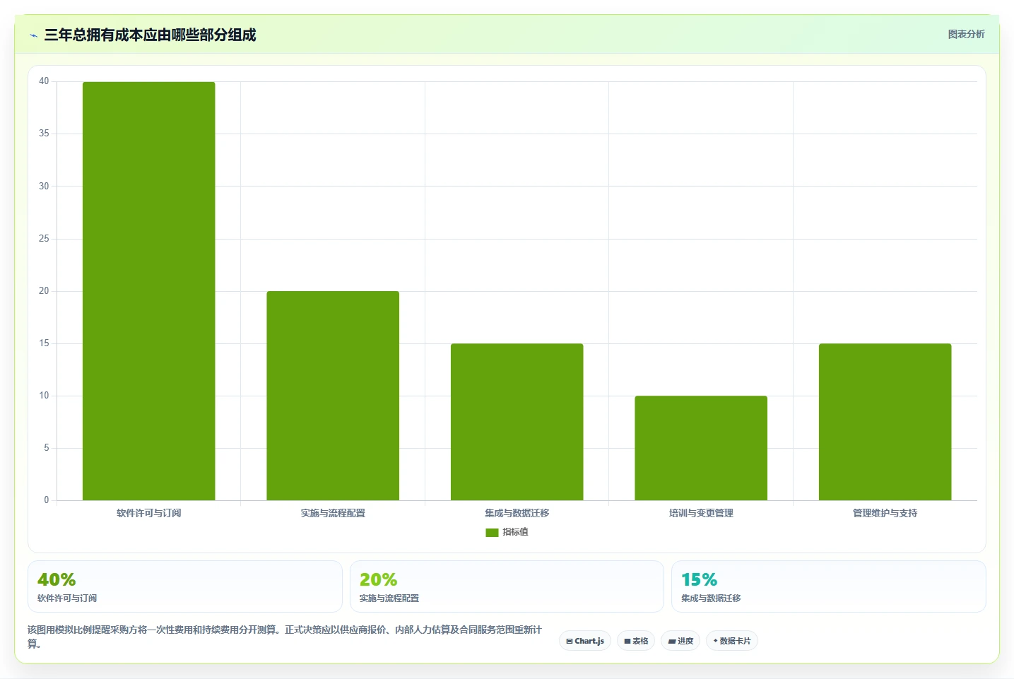Open the 20% 实施与流程配置 data card

click(x=507, y=586)
